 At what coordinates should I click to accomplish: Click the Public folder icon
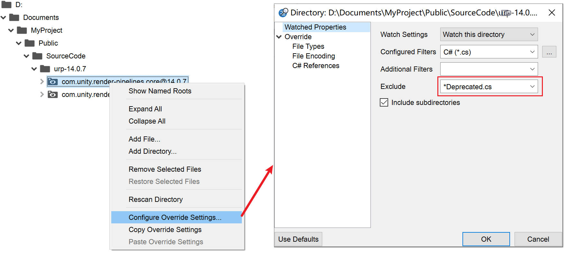(x=30, y=43)
